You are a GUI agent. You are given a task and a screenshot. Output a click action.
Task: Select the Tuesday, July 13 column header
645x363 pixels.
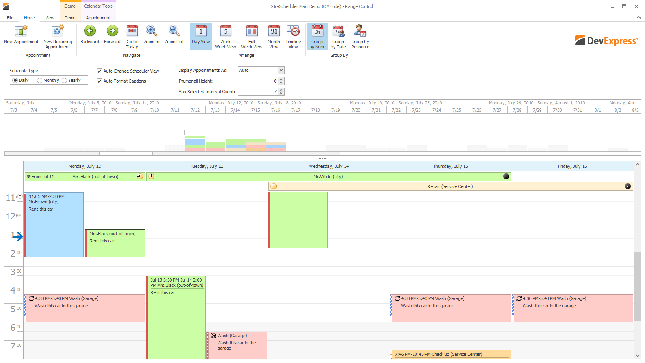pos(206,166)
